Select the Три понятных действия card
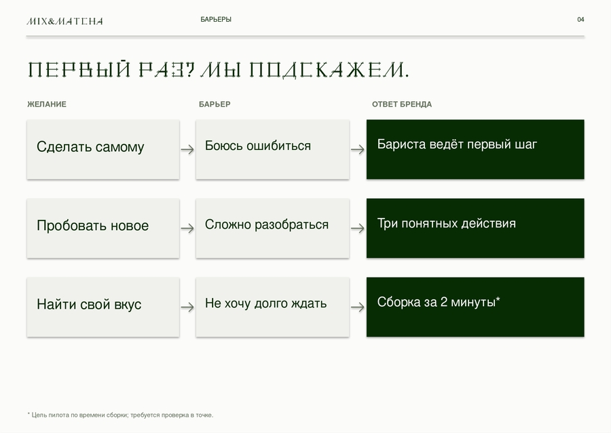The image size is (611, 433). (x=475, y=228)
